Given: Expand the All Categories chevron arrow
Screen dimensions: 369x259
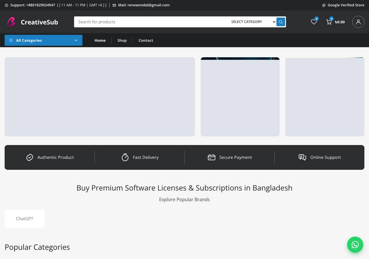Looking at the screenshot, I should point(76,40).
